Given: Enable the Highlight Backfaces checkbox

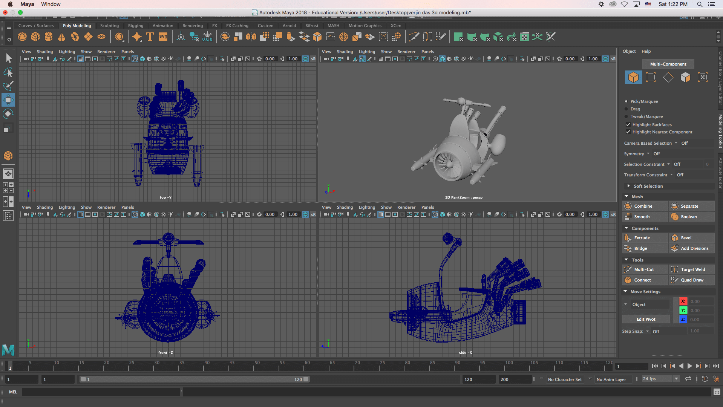Looking at the screenshot, I should (x=628, y=124).
